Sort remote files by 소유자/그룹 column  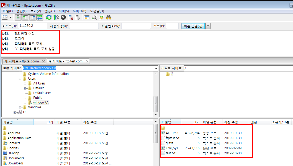tap(280, 122)
